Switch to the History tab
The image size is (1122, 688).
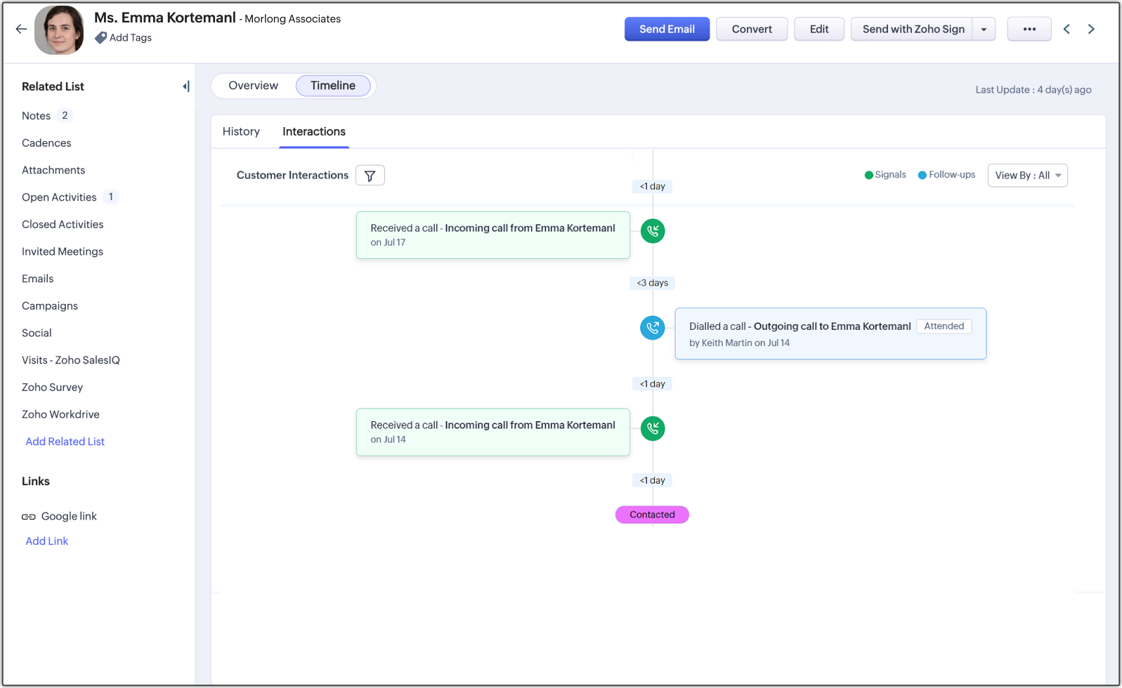241,131
